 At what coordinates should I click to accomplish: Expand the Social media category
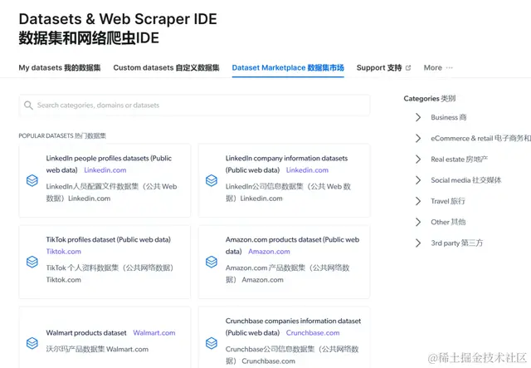pos(418,180)
